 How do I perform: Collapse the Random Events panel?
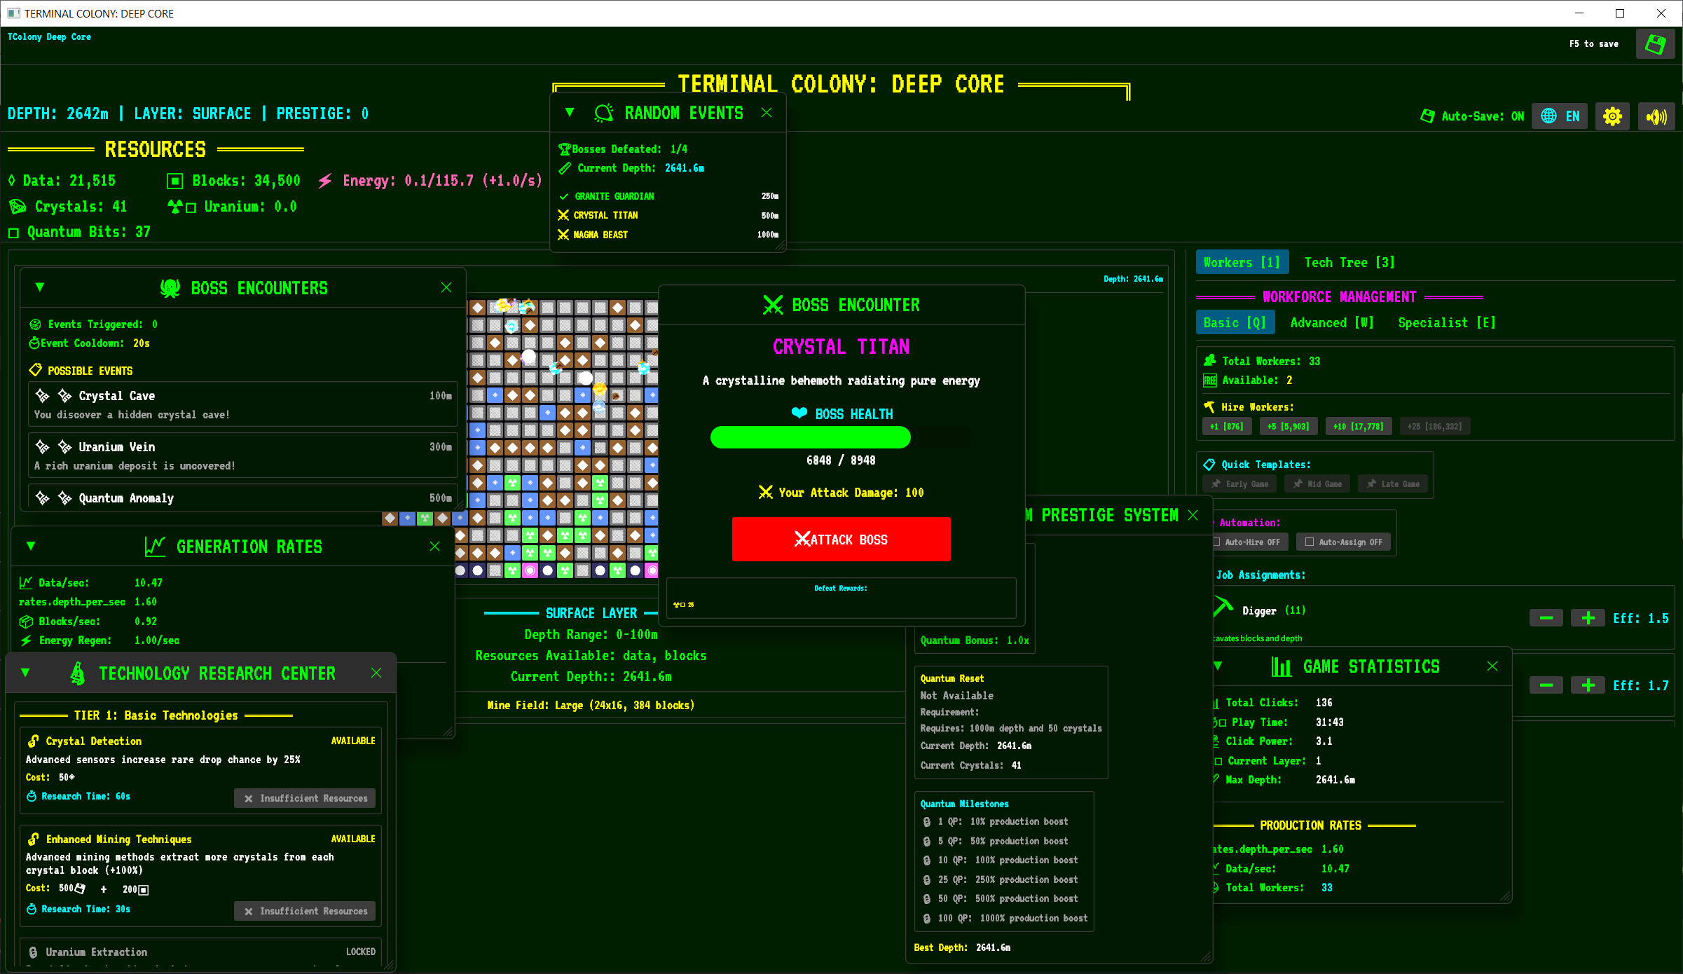(x=570, y=112)
